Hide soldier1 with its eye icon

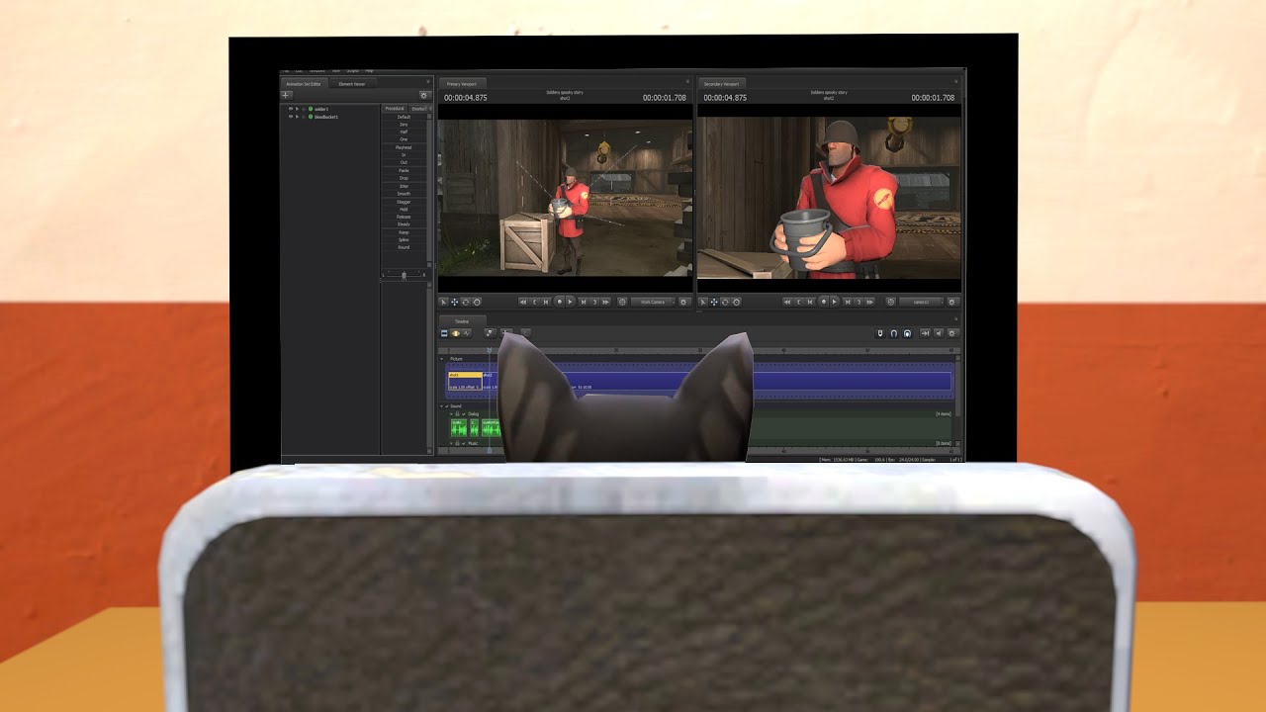pyautogui.click(x=291, y=109)
